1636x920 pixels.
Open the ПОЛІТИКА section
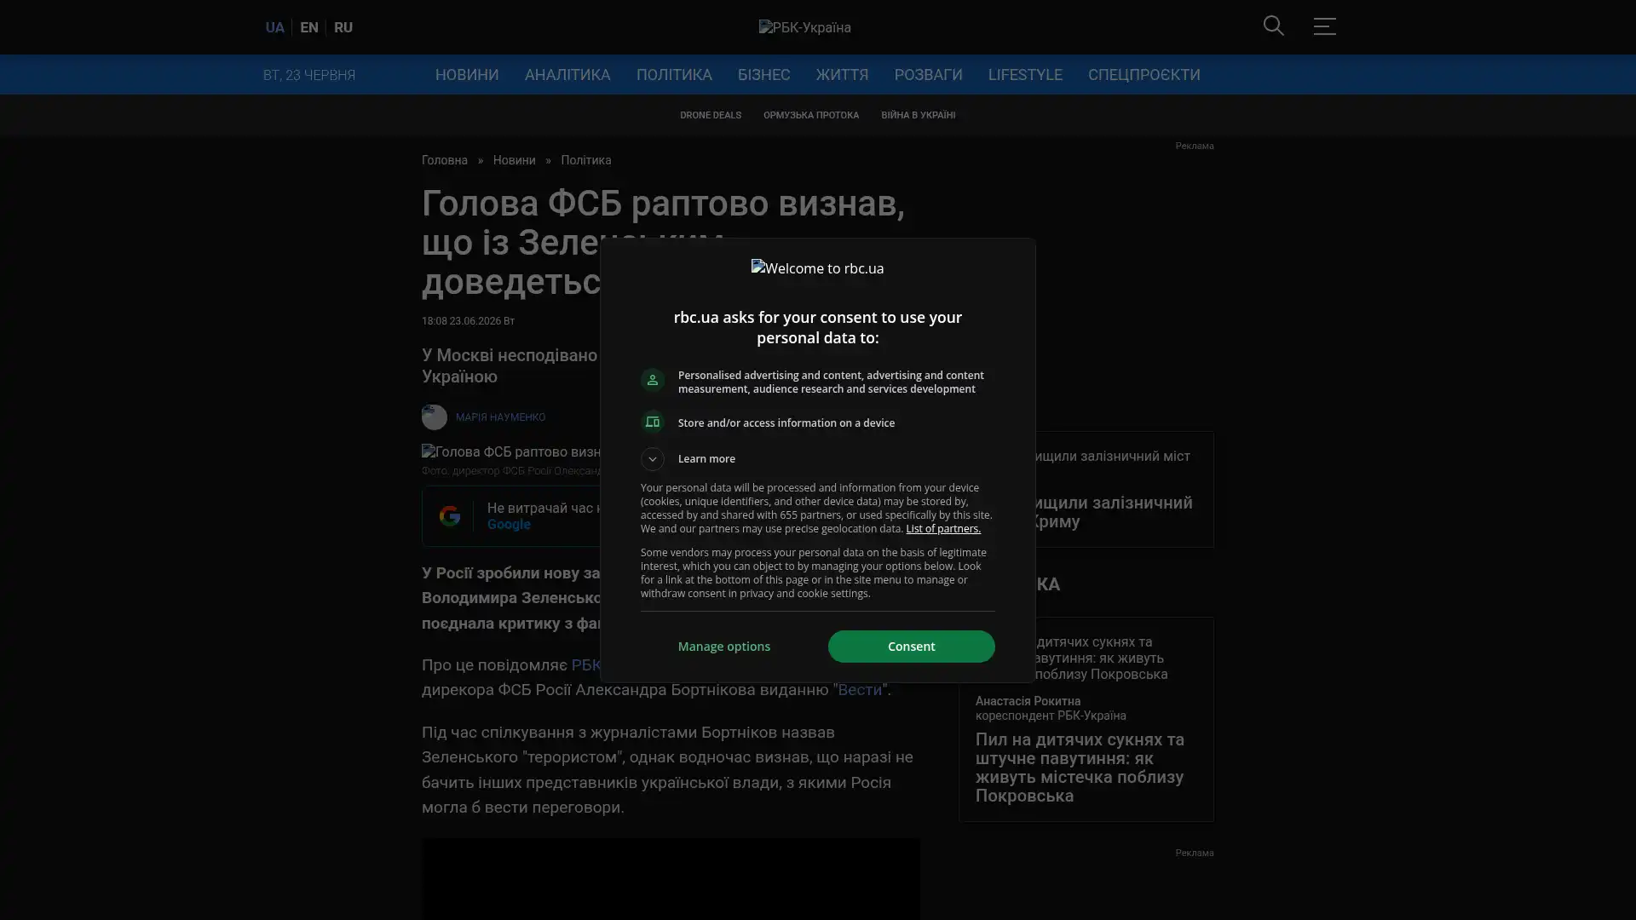point(674,75)
